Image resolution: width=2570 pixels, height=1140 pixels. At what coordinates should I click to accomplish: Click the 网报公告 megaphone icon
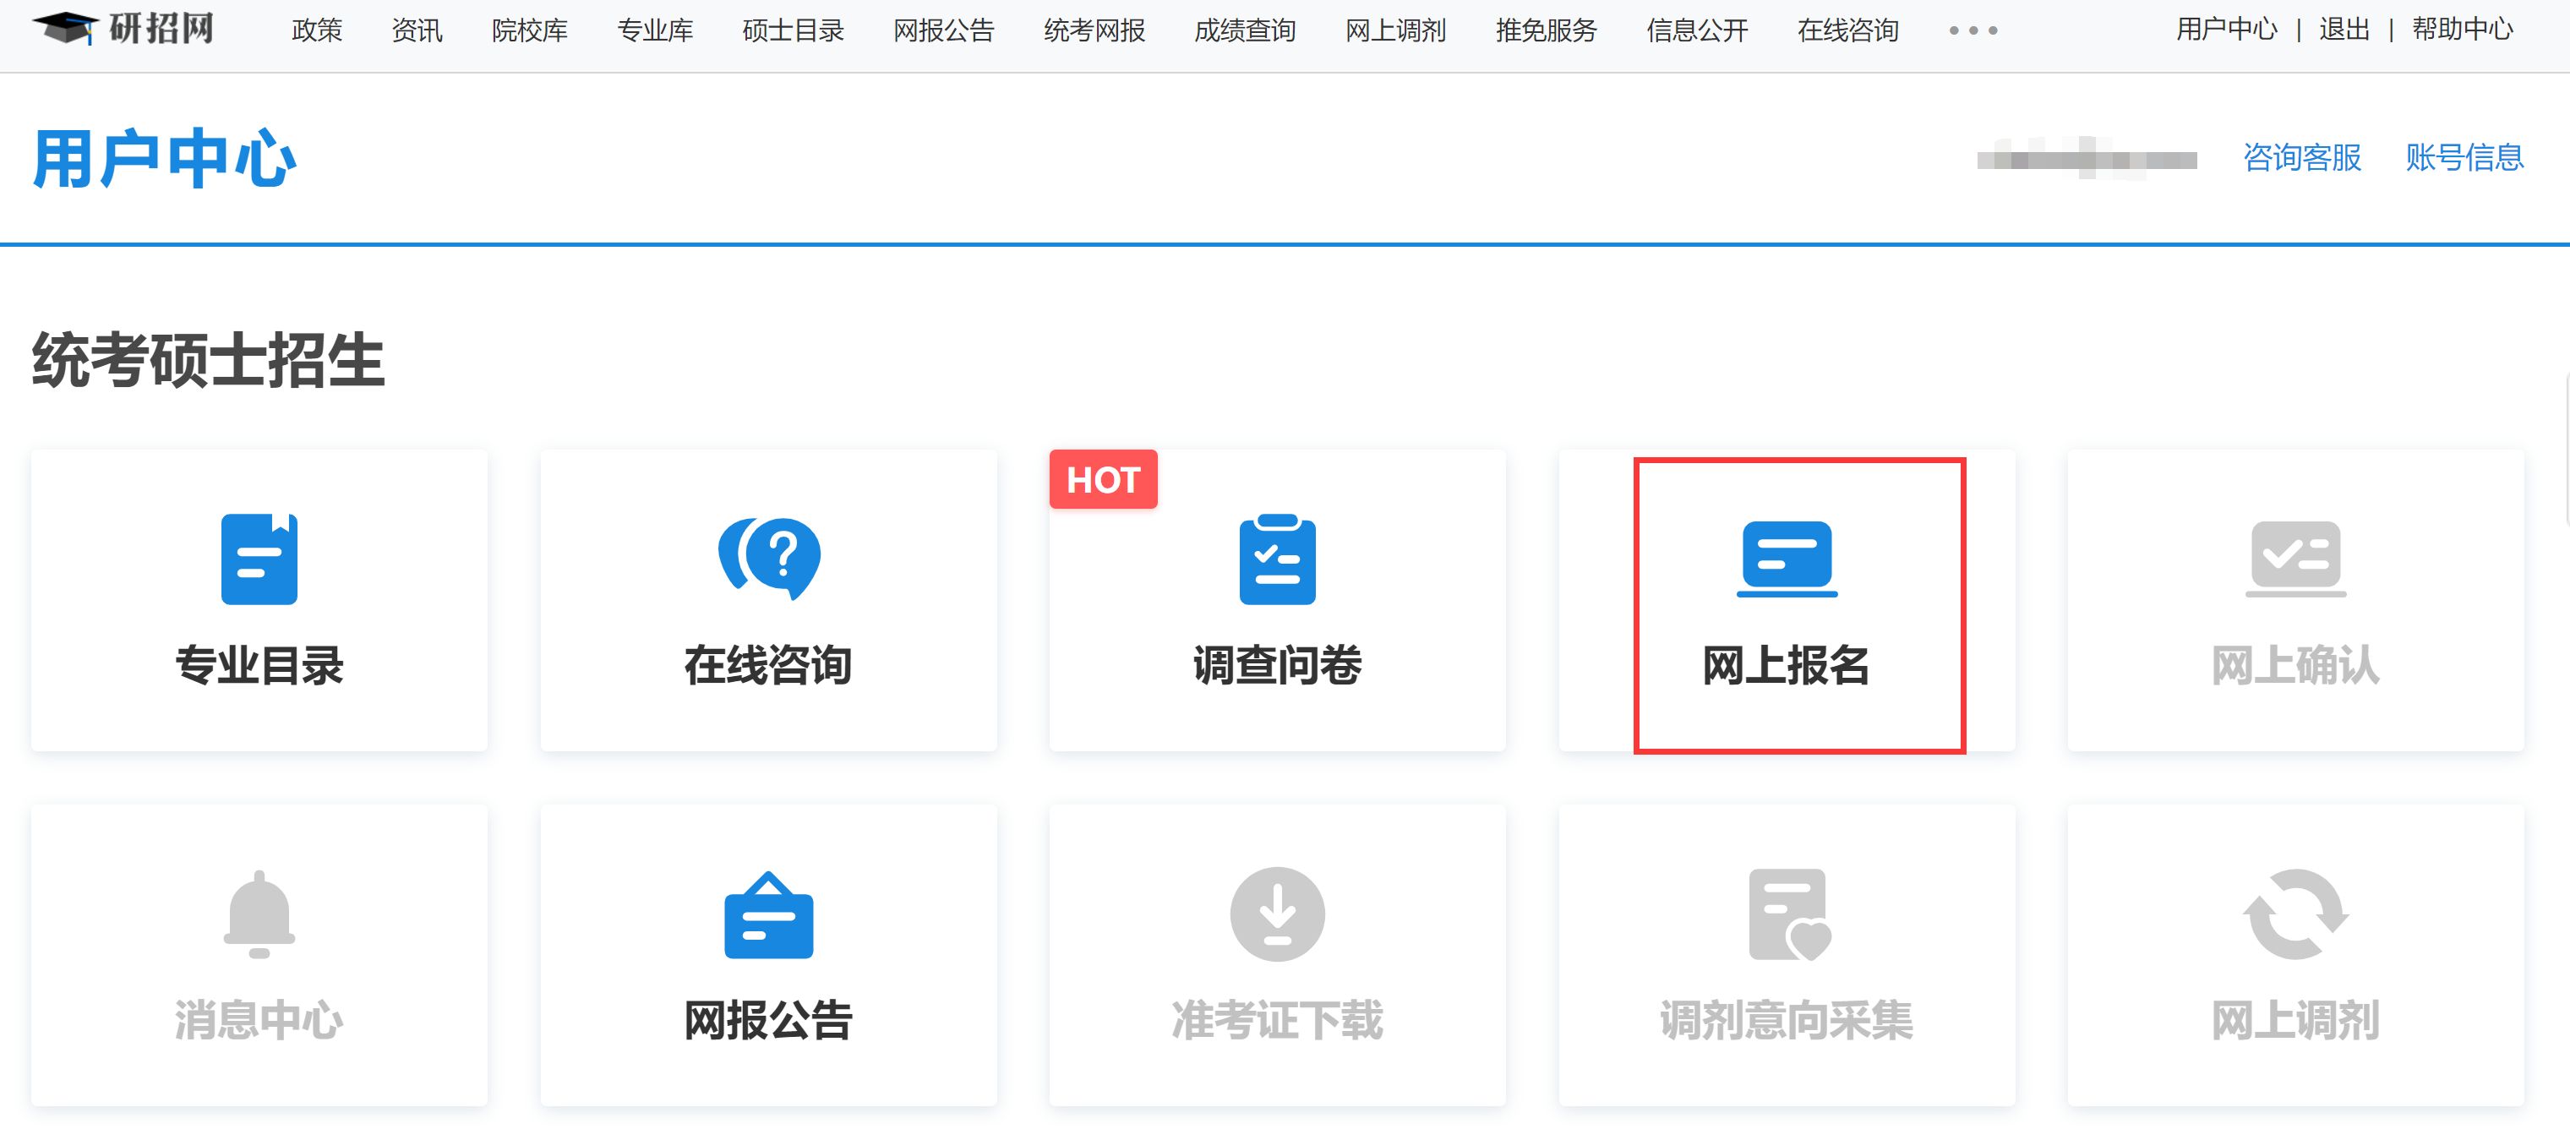coord(768,914)
